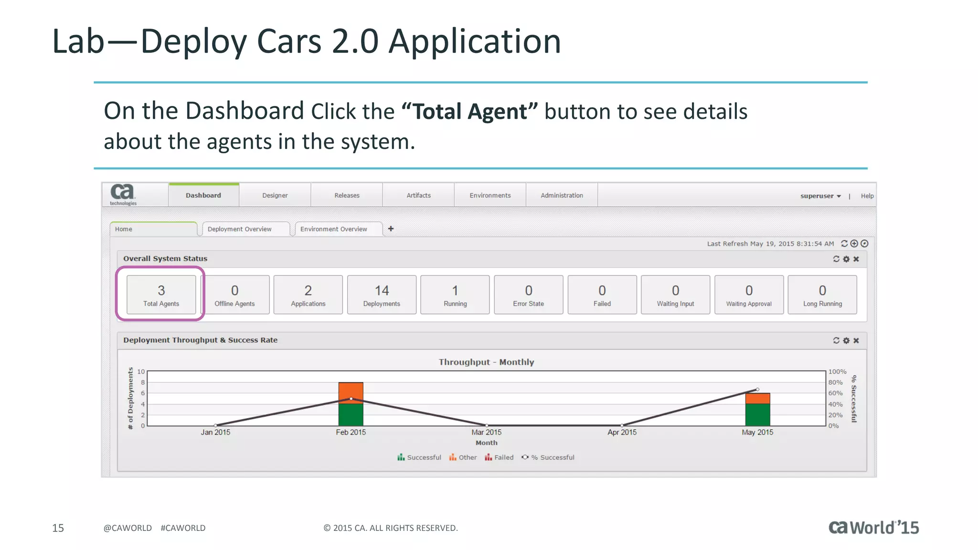Open the Waiting Input tile
Image resolution: width=978 pixels, height=550 pixels.
tap(675, 295)
